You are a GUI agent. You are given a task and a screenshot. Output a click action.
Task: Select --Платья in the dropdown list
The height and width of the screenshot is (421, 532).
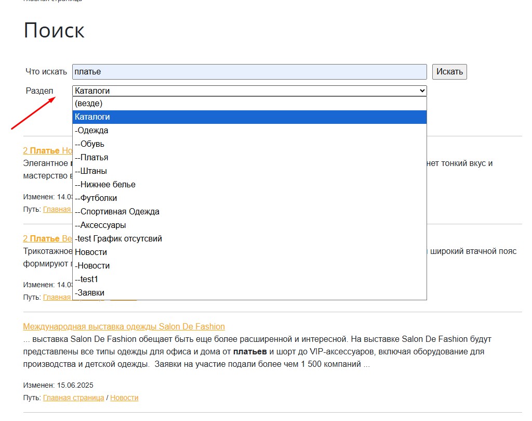91,158
